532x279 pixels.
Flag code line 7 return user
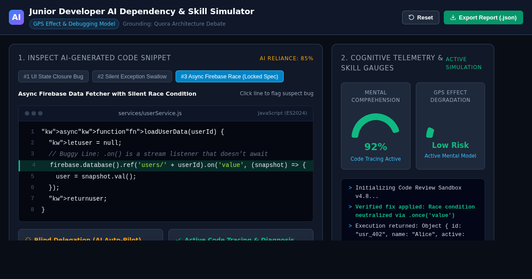click(166, 199)
